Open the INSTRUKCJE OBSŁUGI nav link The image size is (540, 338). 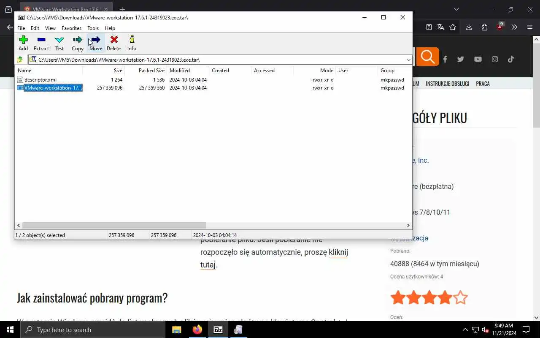(x=447, y=84)
